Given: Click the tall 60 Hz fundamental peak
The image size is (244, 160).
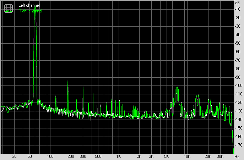Looking at the screenshot, I should (x=35, y=53).
